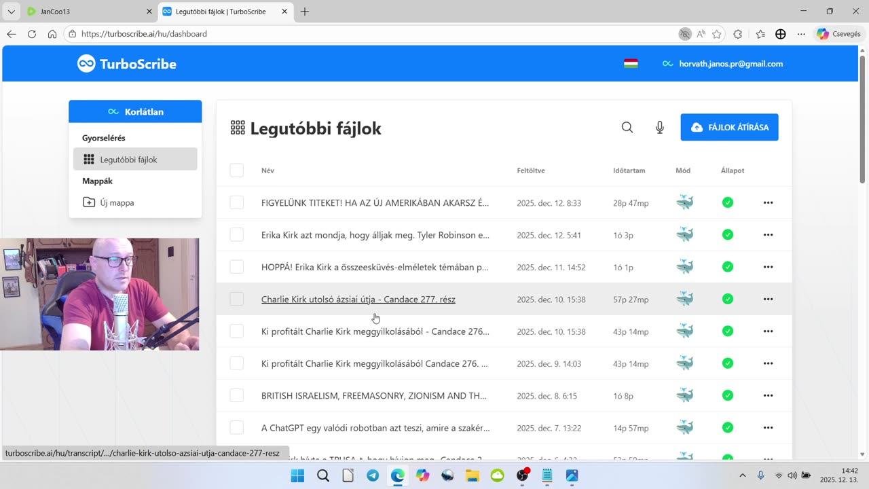This screenshot has height=489, width=869.
Task: Open OBS Studio from the taskbar
Action: pos(522,475)
